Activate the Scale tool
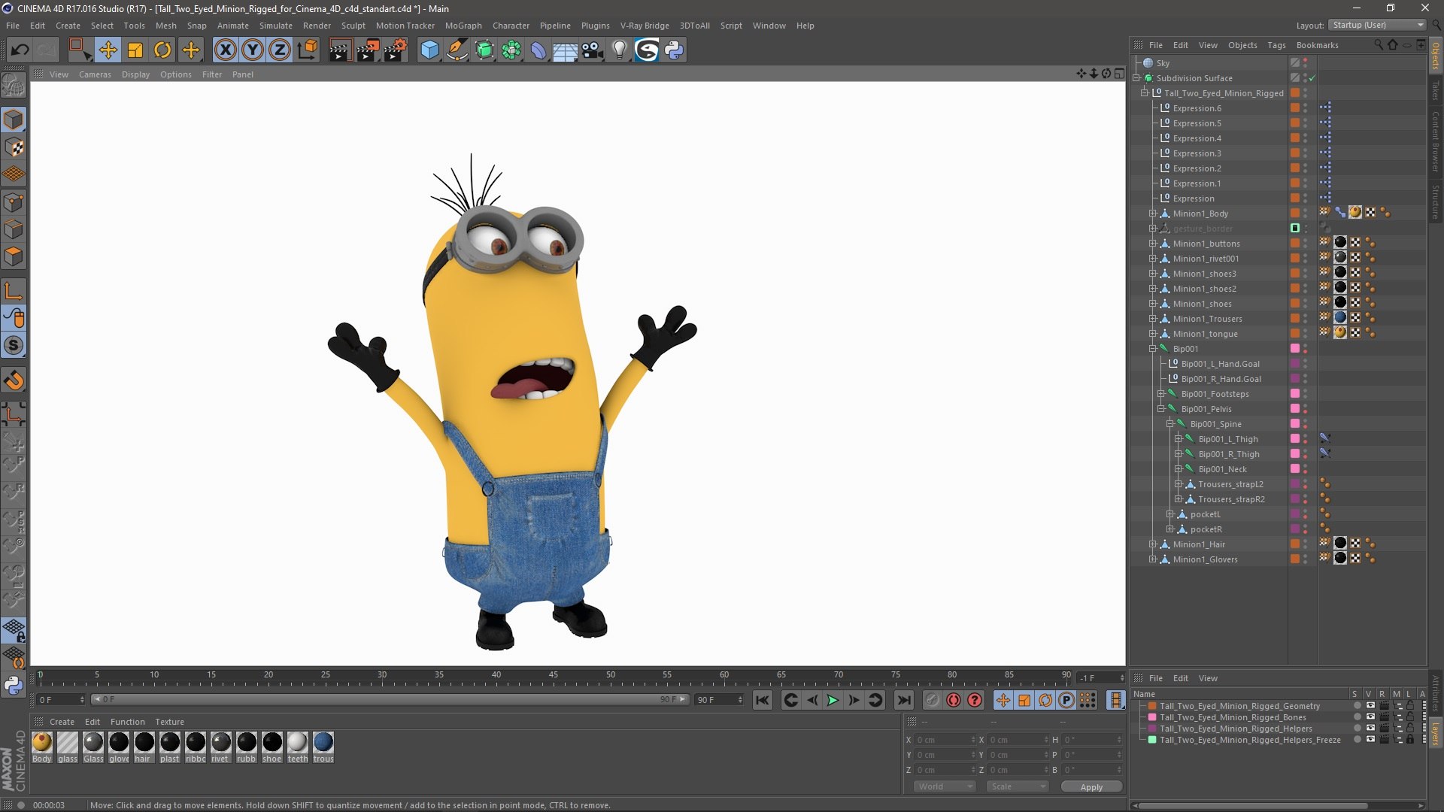The image size is (1444, 812). [135, 50]
